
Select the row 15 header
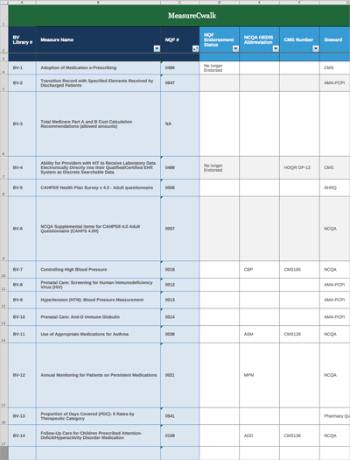(x=4, y=375)
